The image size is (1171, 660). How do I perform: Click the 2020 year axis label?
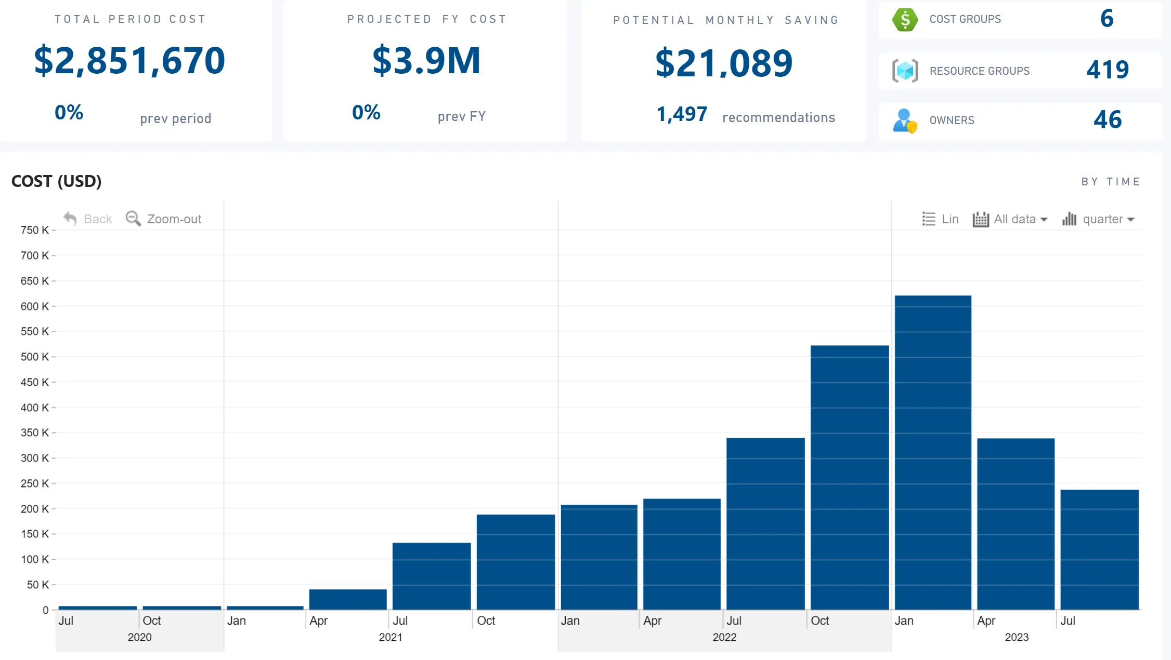(140, 637)
